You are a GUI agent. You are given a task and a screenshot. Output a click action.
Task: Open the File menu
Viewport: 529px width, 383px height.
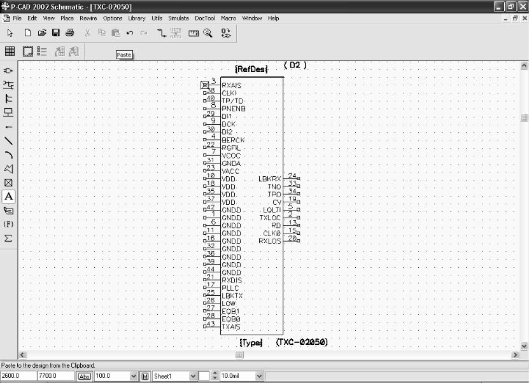pyautogui.click(x=17, y=18)
